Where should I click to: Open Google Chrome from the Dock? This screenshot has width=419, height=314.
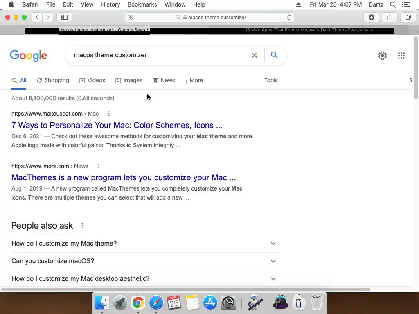(138, 303)
